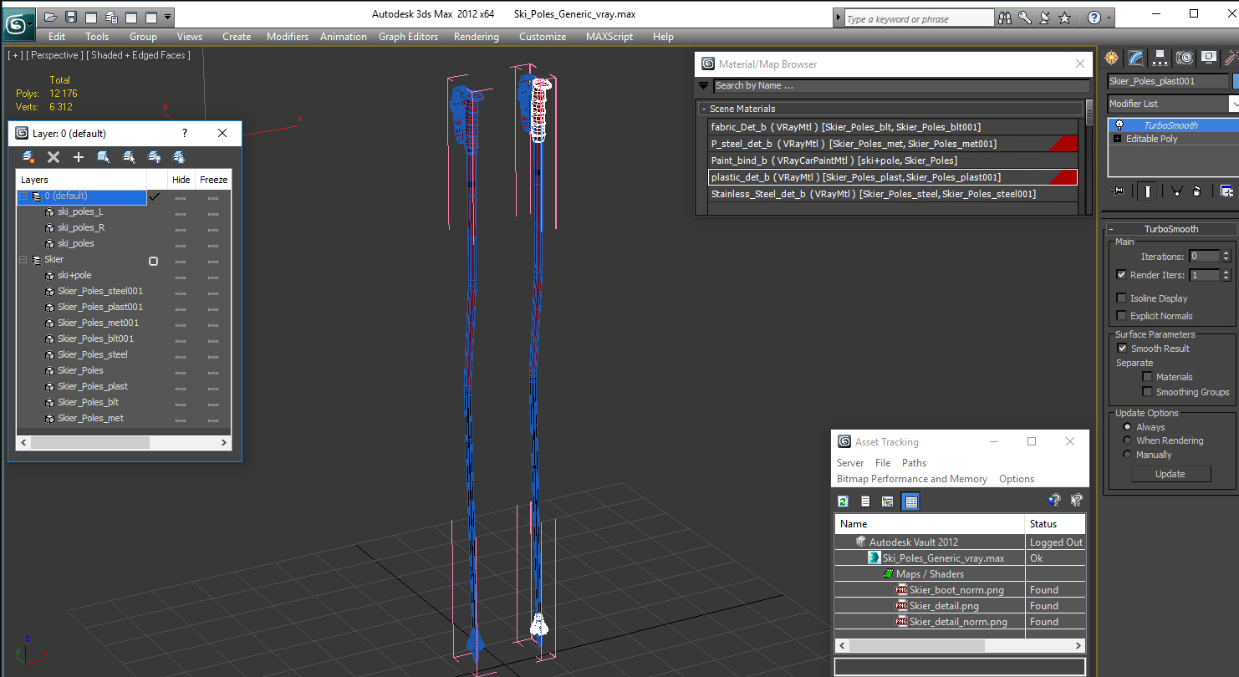This screenshot has height=677, width=1239.
Task: Open the Rendering menu
Action: tap(477, 37)
